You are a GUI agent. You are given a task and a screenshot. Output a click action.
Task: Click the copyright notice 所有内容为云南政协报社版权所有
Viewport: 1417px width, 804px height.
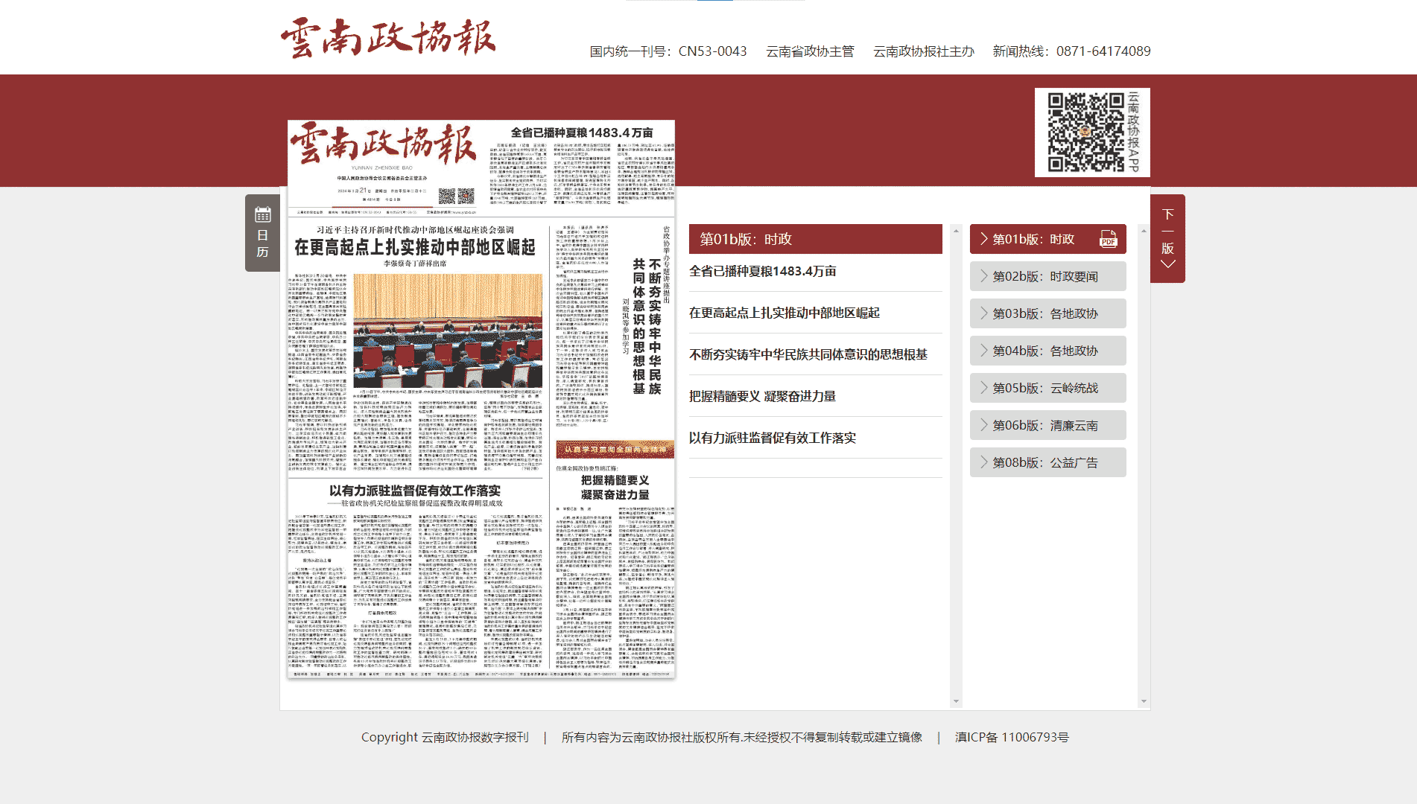(x=742, y=737)
